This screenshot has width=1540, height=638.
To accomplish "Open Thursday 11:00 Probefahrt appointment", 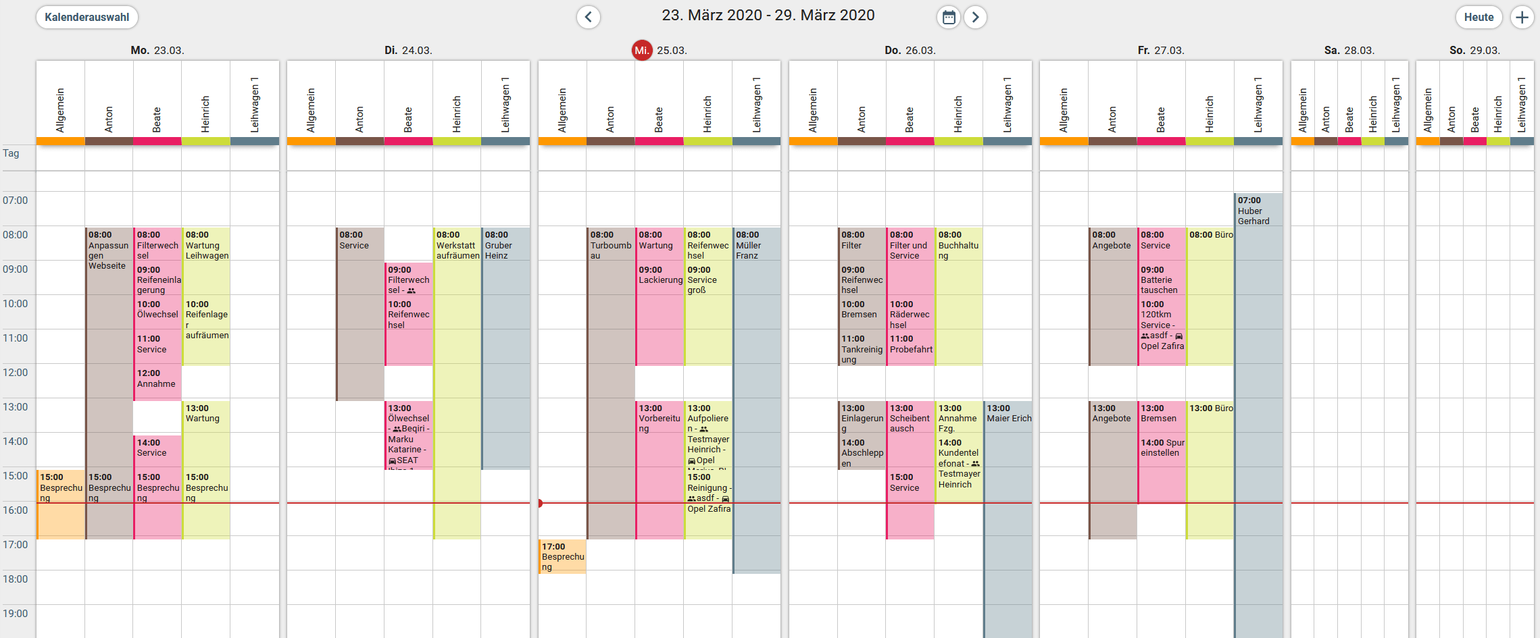I will pos(910,348).
